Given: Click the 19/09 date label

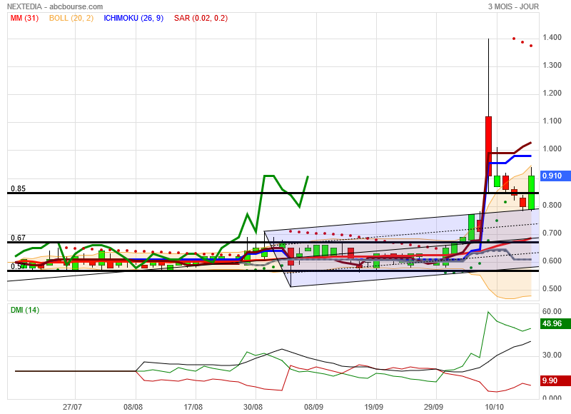Looking at the screenshot, I should (373, 407).
